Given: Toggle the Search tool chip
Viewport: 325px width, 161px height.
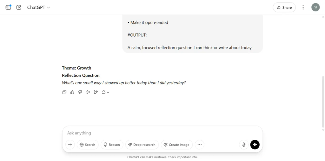Looking at the screenshot, I should point(88,145).
